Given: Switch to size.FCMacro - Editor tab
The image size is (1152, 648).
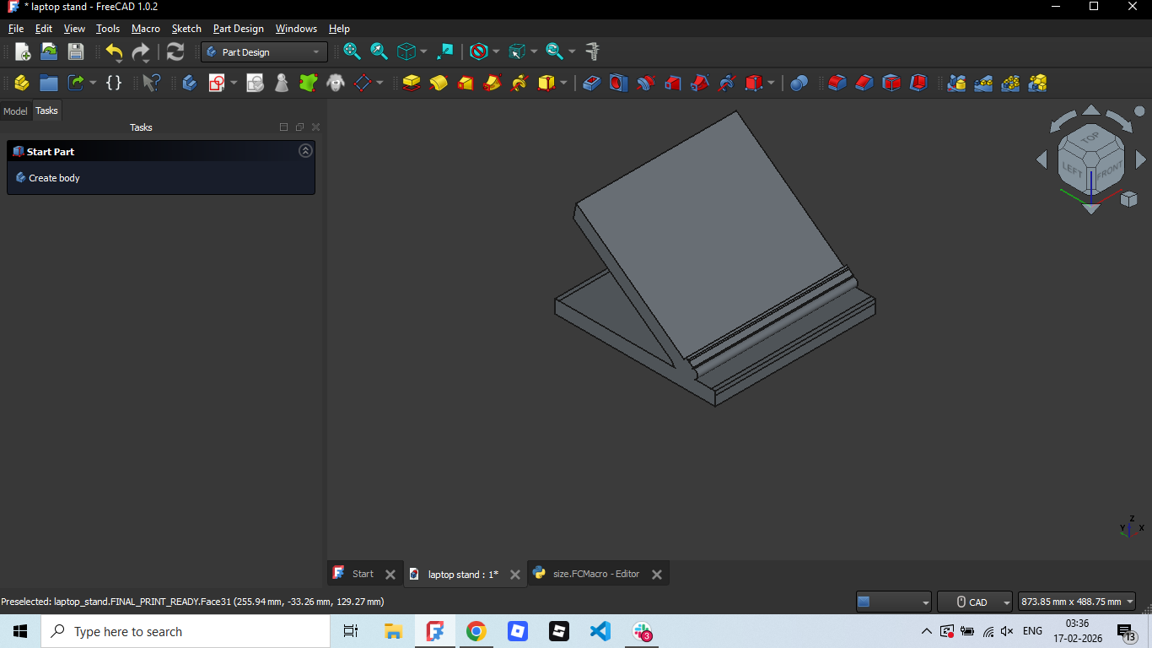Looking at the screenshot, I should point(596,574).
